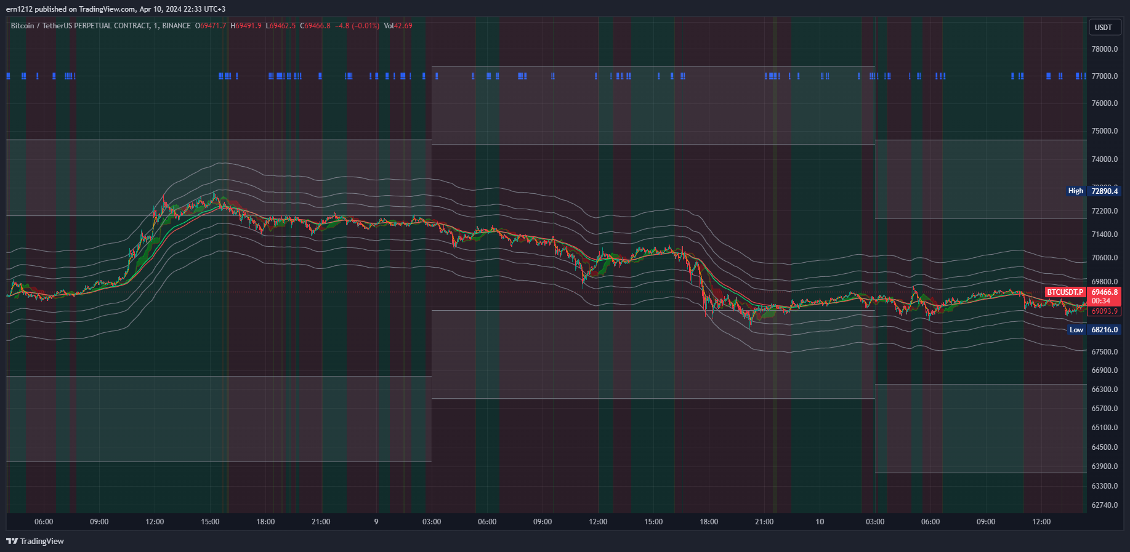1130x552 pixels.
Task: Select date marker 9 on time axis
Action: 376,522
